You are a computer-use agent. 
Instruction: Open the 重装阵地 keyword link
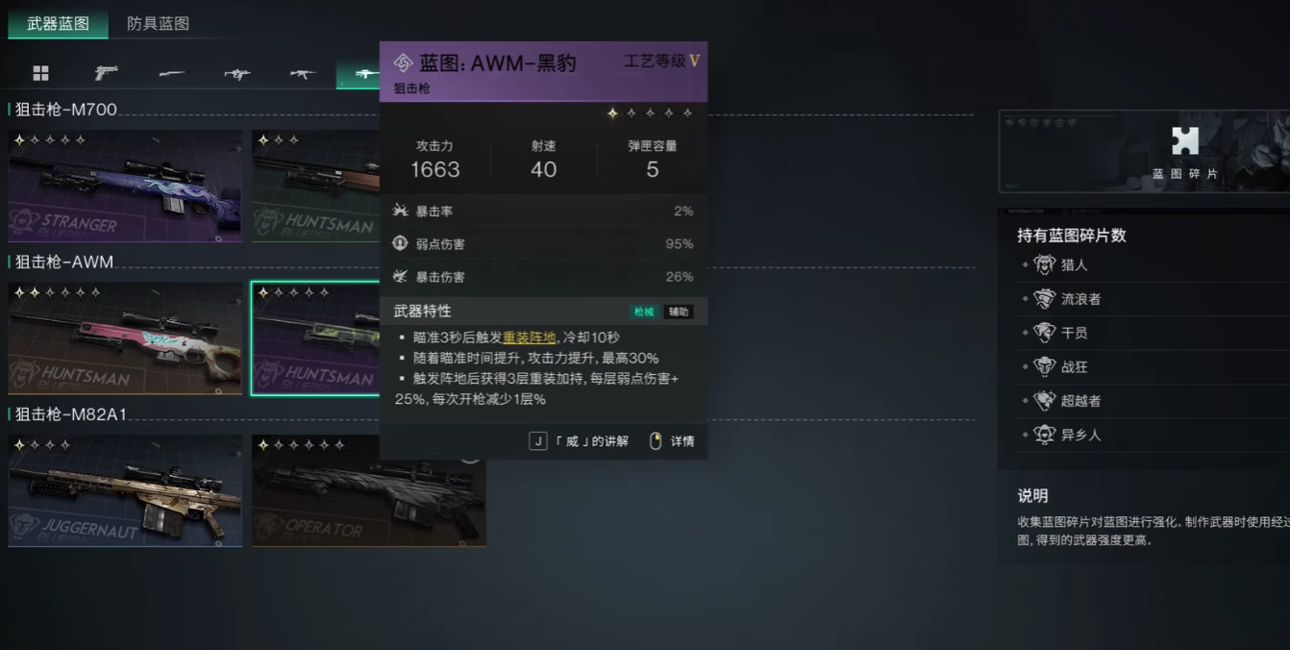pyautogui.click(x=529, y=337)
